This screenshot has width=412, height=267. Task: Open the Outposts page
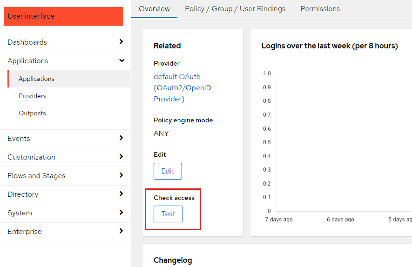(x=32, y=113)
